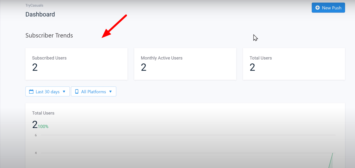Click the y-axis label 4 on chart
355x168 pixels.
click(x=36, y=153)
